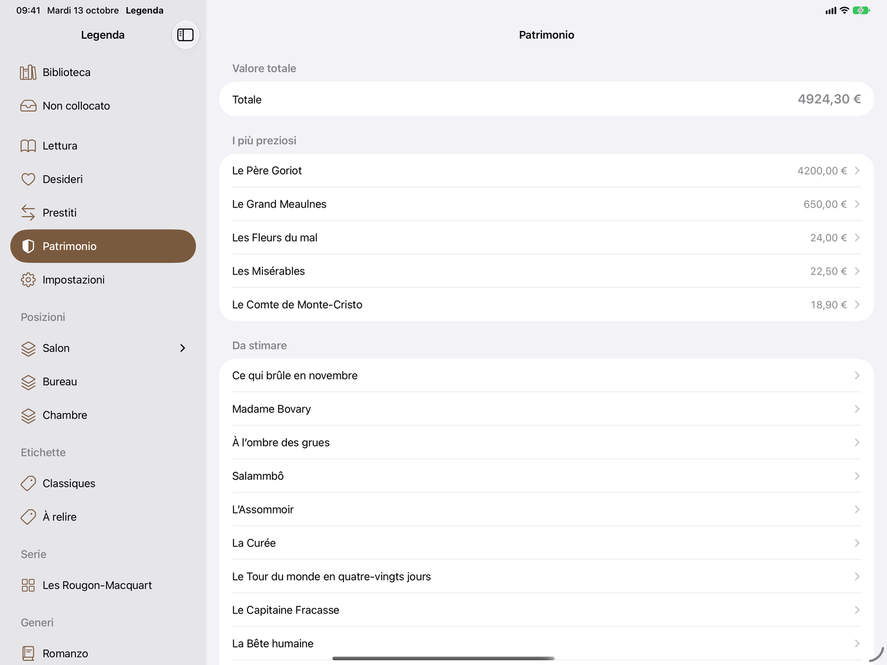The height and width of the screenshot is (665, 887).
Task: Click the Chambre stack icon
Action: 28,415
